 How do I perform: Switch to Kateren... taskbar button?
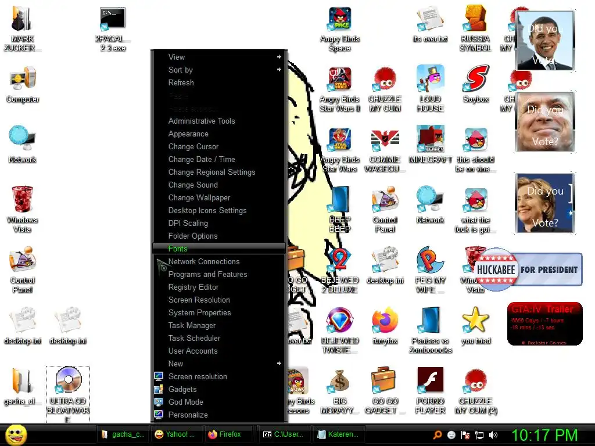(339, 434)
